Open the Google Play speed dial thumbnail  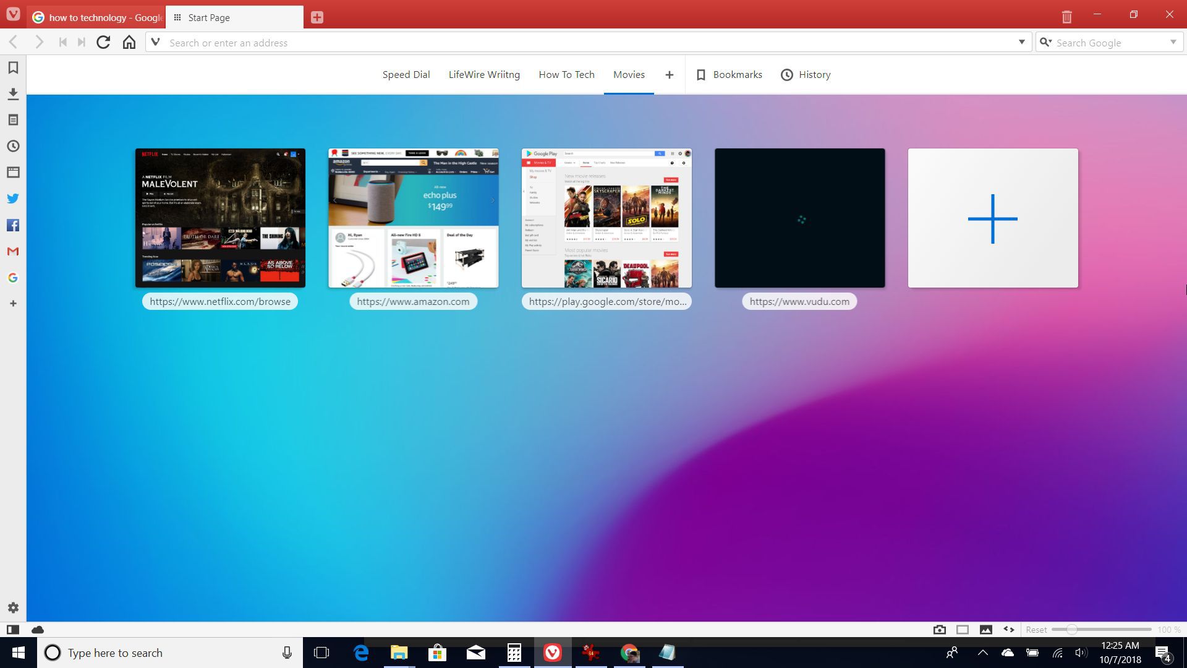[x=606, y=218]
